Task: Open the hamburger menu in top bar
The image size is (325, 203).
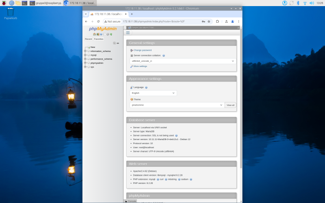Action: [x=128, y=32]
